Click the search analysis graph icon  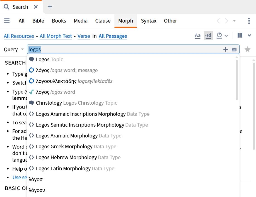[x=219, y=36]
